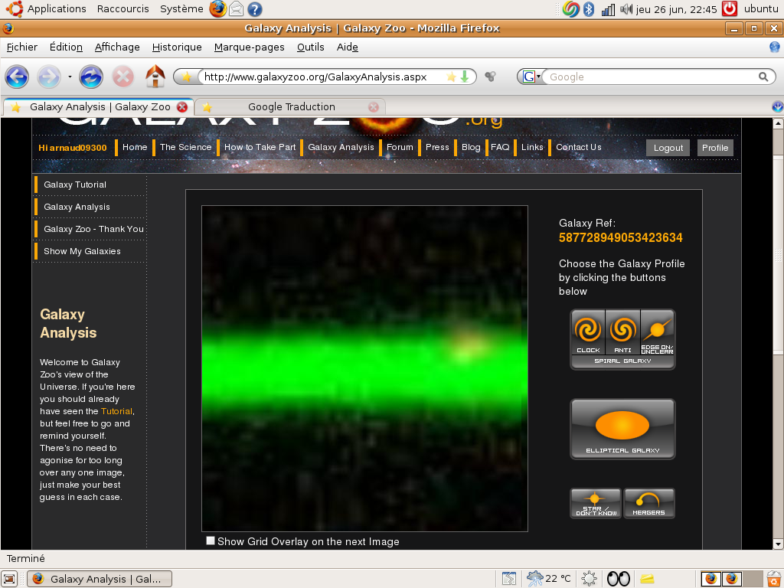
Task: Click the weather icon showing 22 °C
Action: point(536,579)
